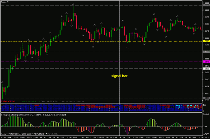210x139 pixels.
Task: Click the '15 Oct 16:25' time axis label
Action: (125, 138)
